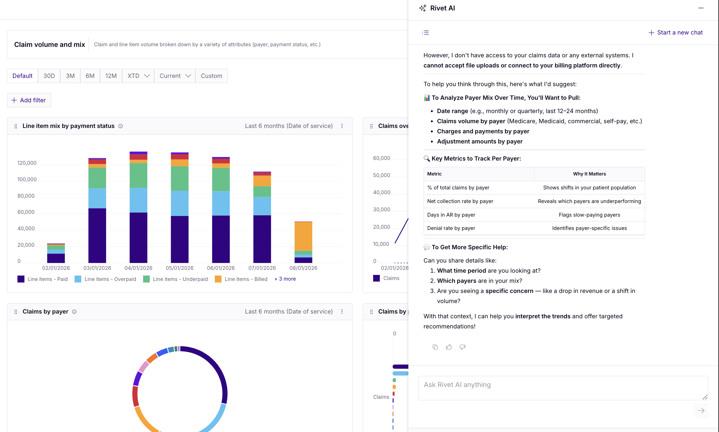Click the 'Line item mix by payment status' title

pos(69,126)
